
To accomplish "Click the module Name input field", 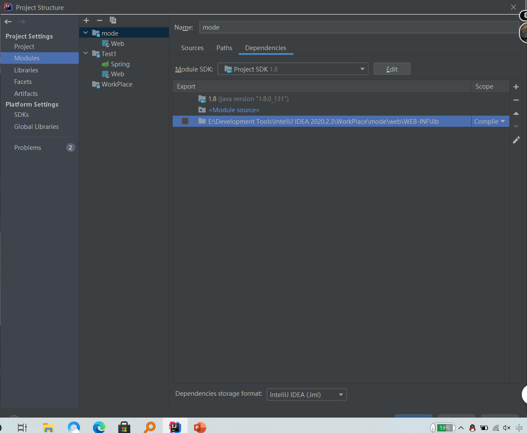I will pos(359,27).
